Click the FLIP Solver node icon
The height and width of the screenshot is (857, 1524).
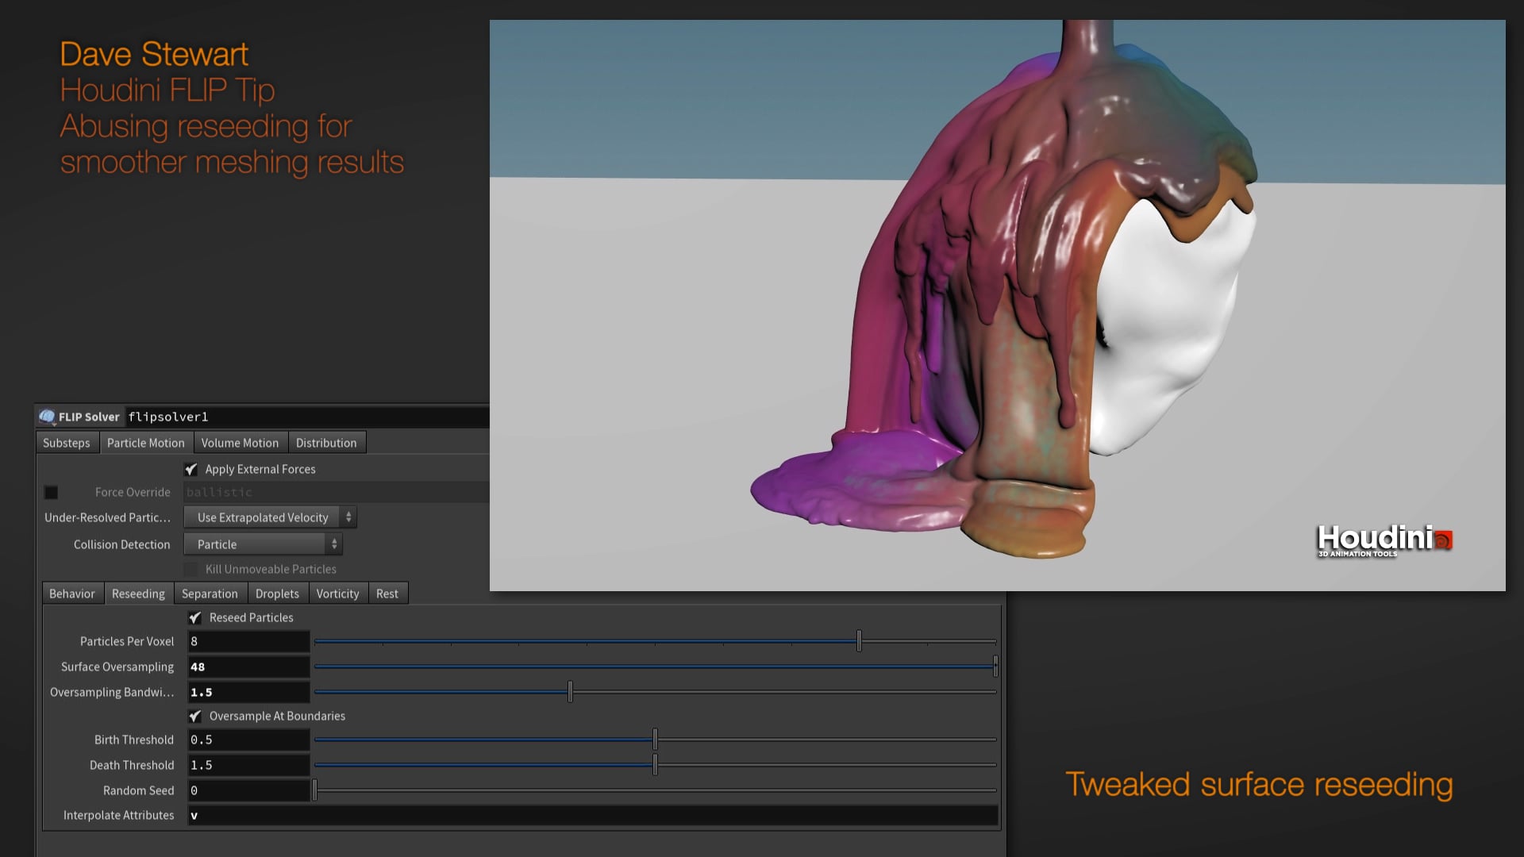[47, 417]
